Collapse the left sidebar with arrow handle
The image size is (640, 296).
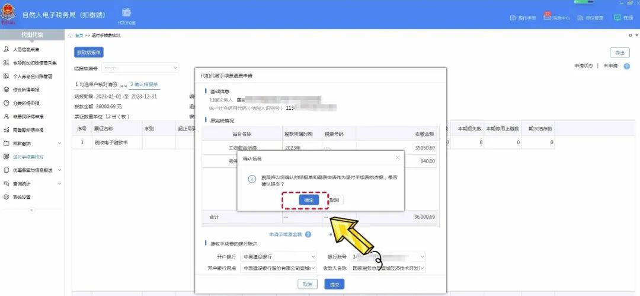click(x=32, y=210)
